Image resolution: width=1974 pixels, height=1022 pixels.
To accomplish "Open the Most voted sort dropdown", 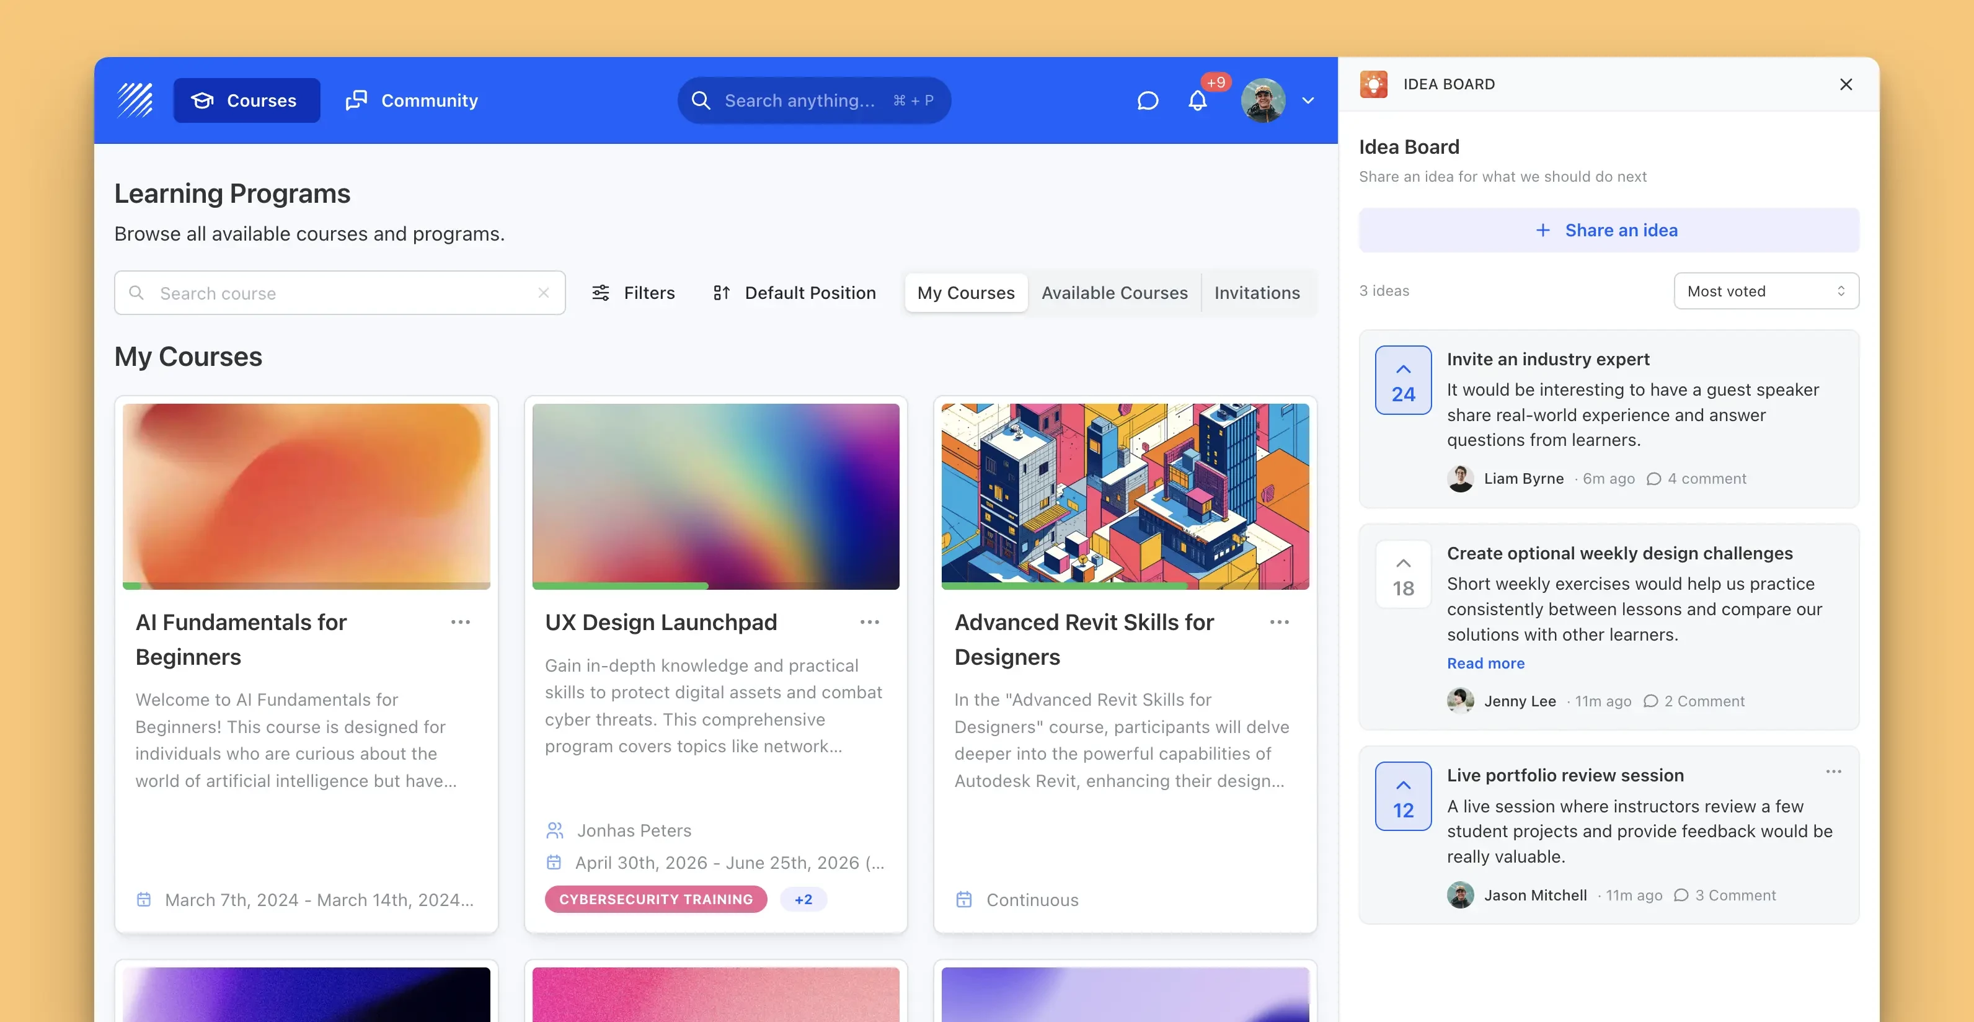I will 1766,291.
